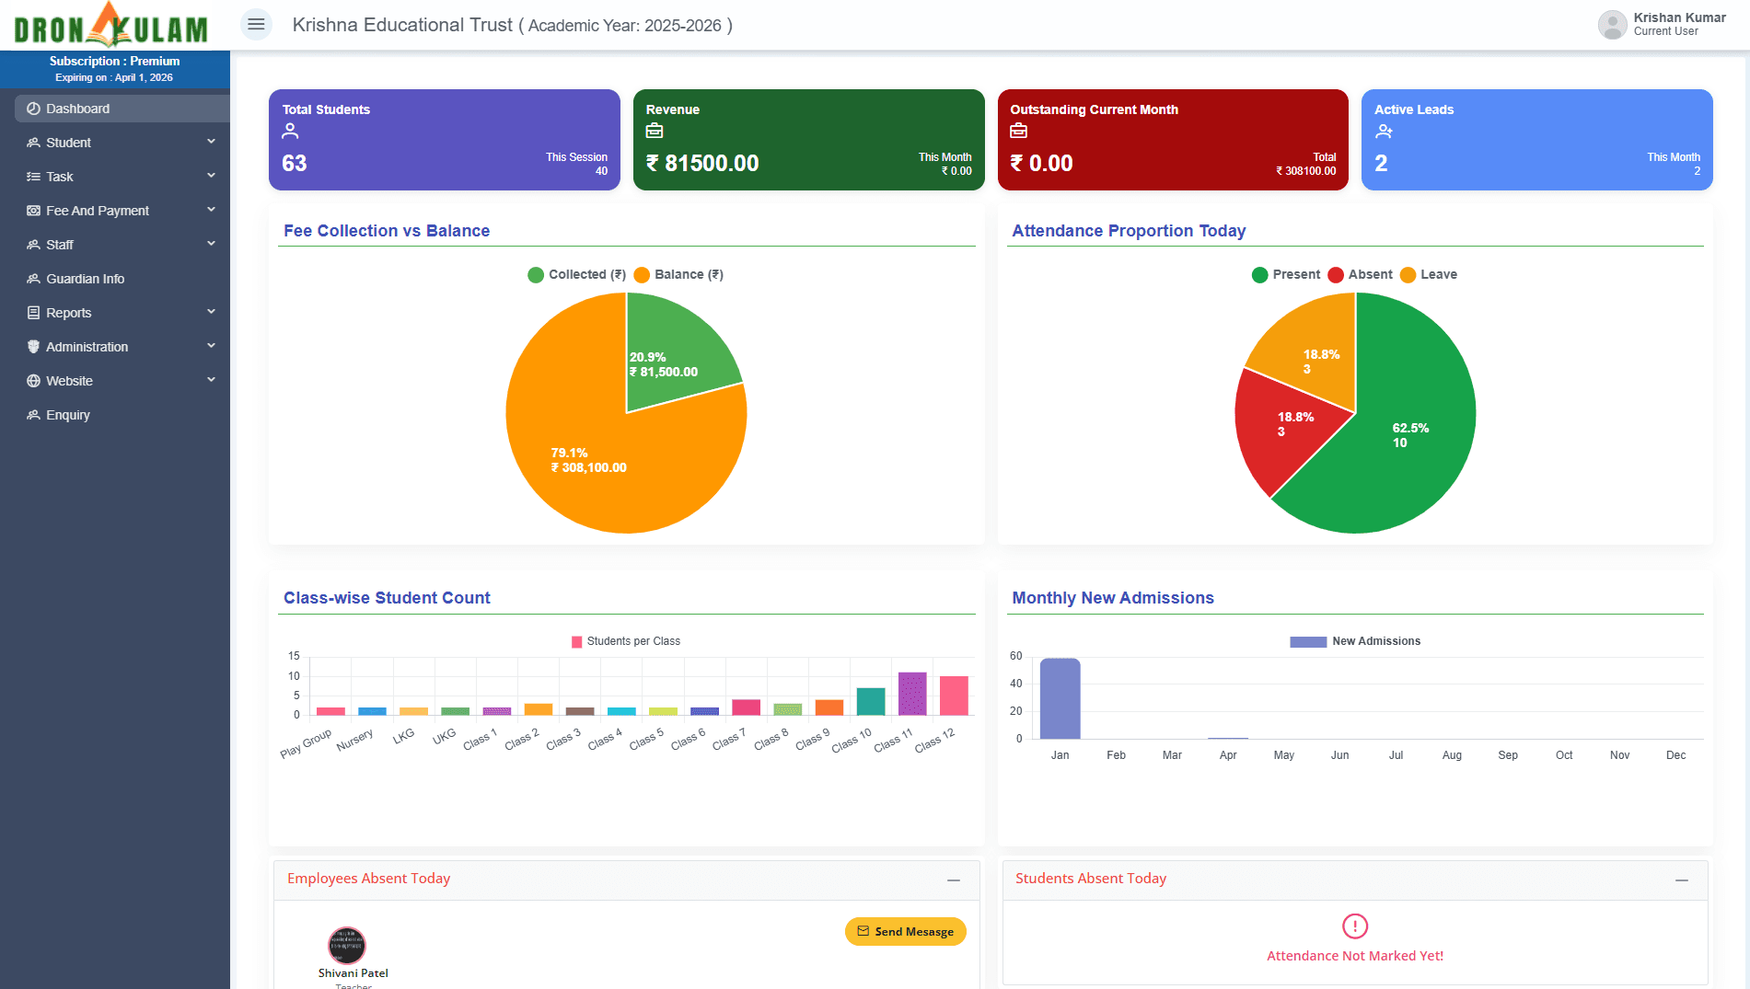
Task: Collapse the Employees Absent Today panel
Action: click(x=954, y=880)
